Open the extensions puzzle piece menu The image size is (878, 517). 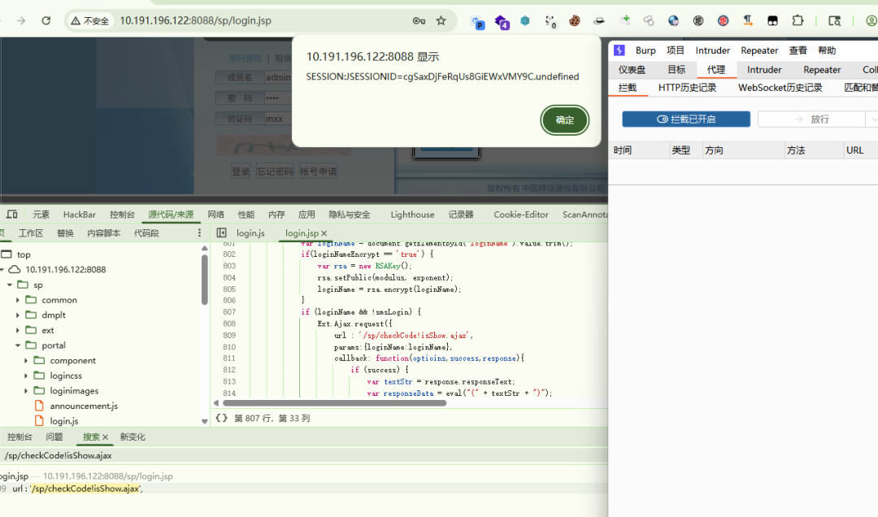click(798, 20)
